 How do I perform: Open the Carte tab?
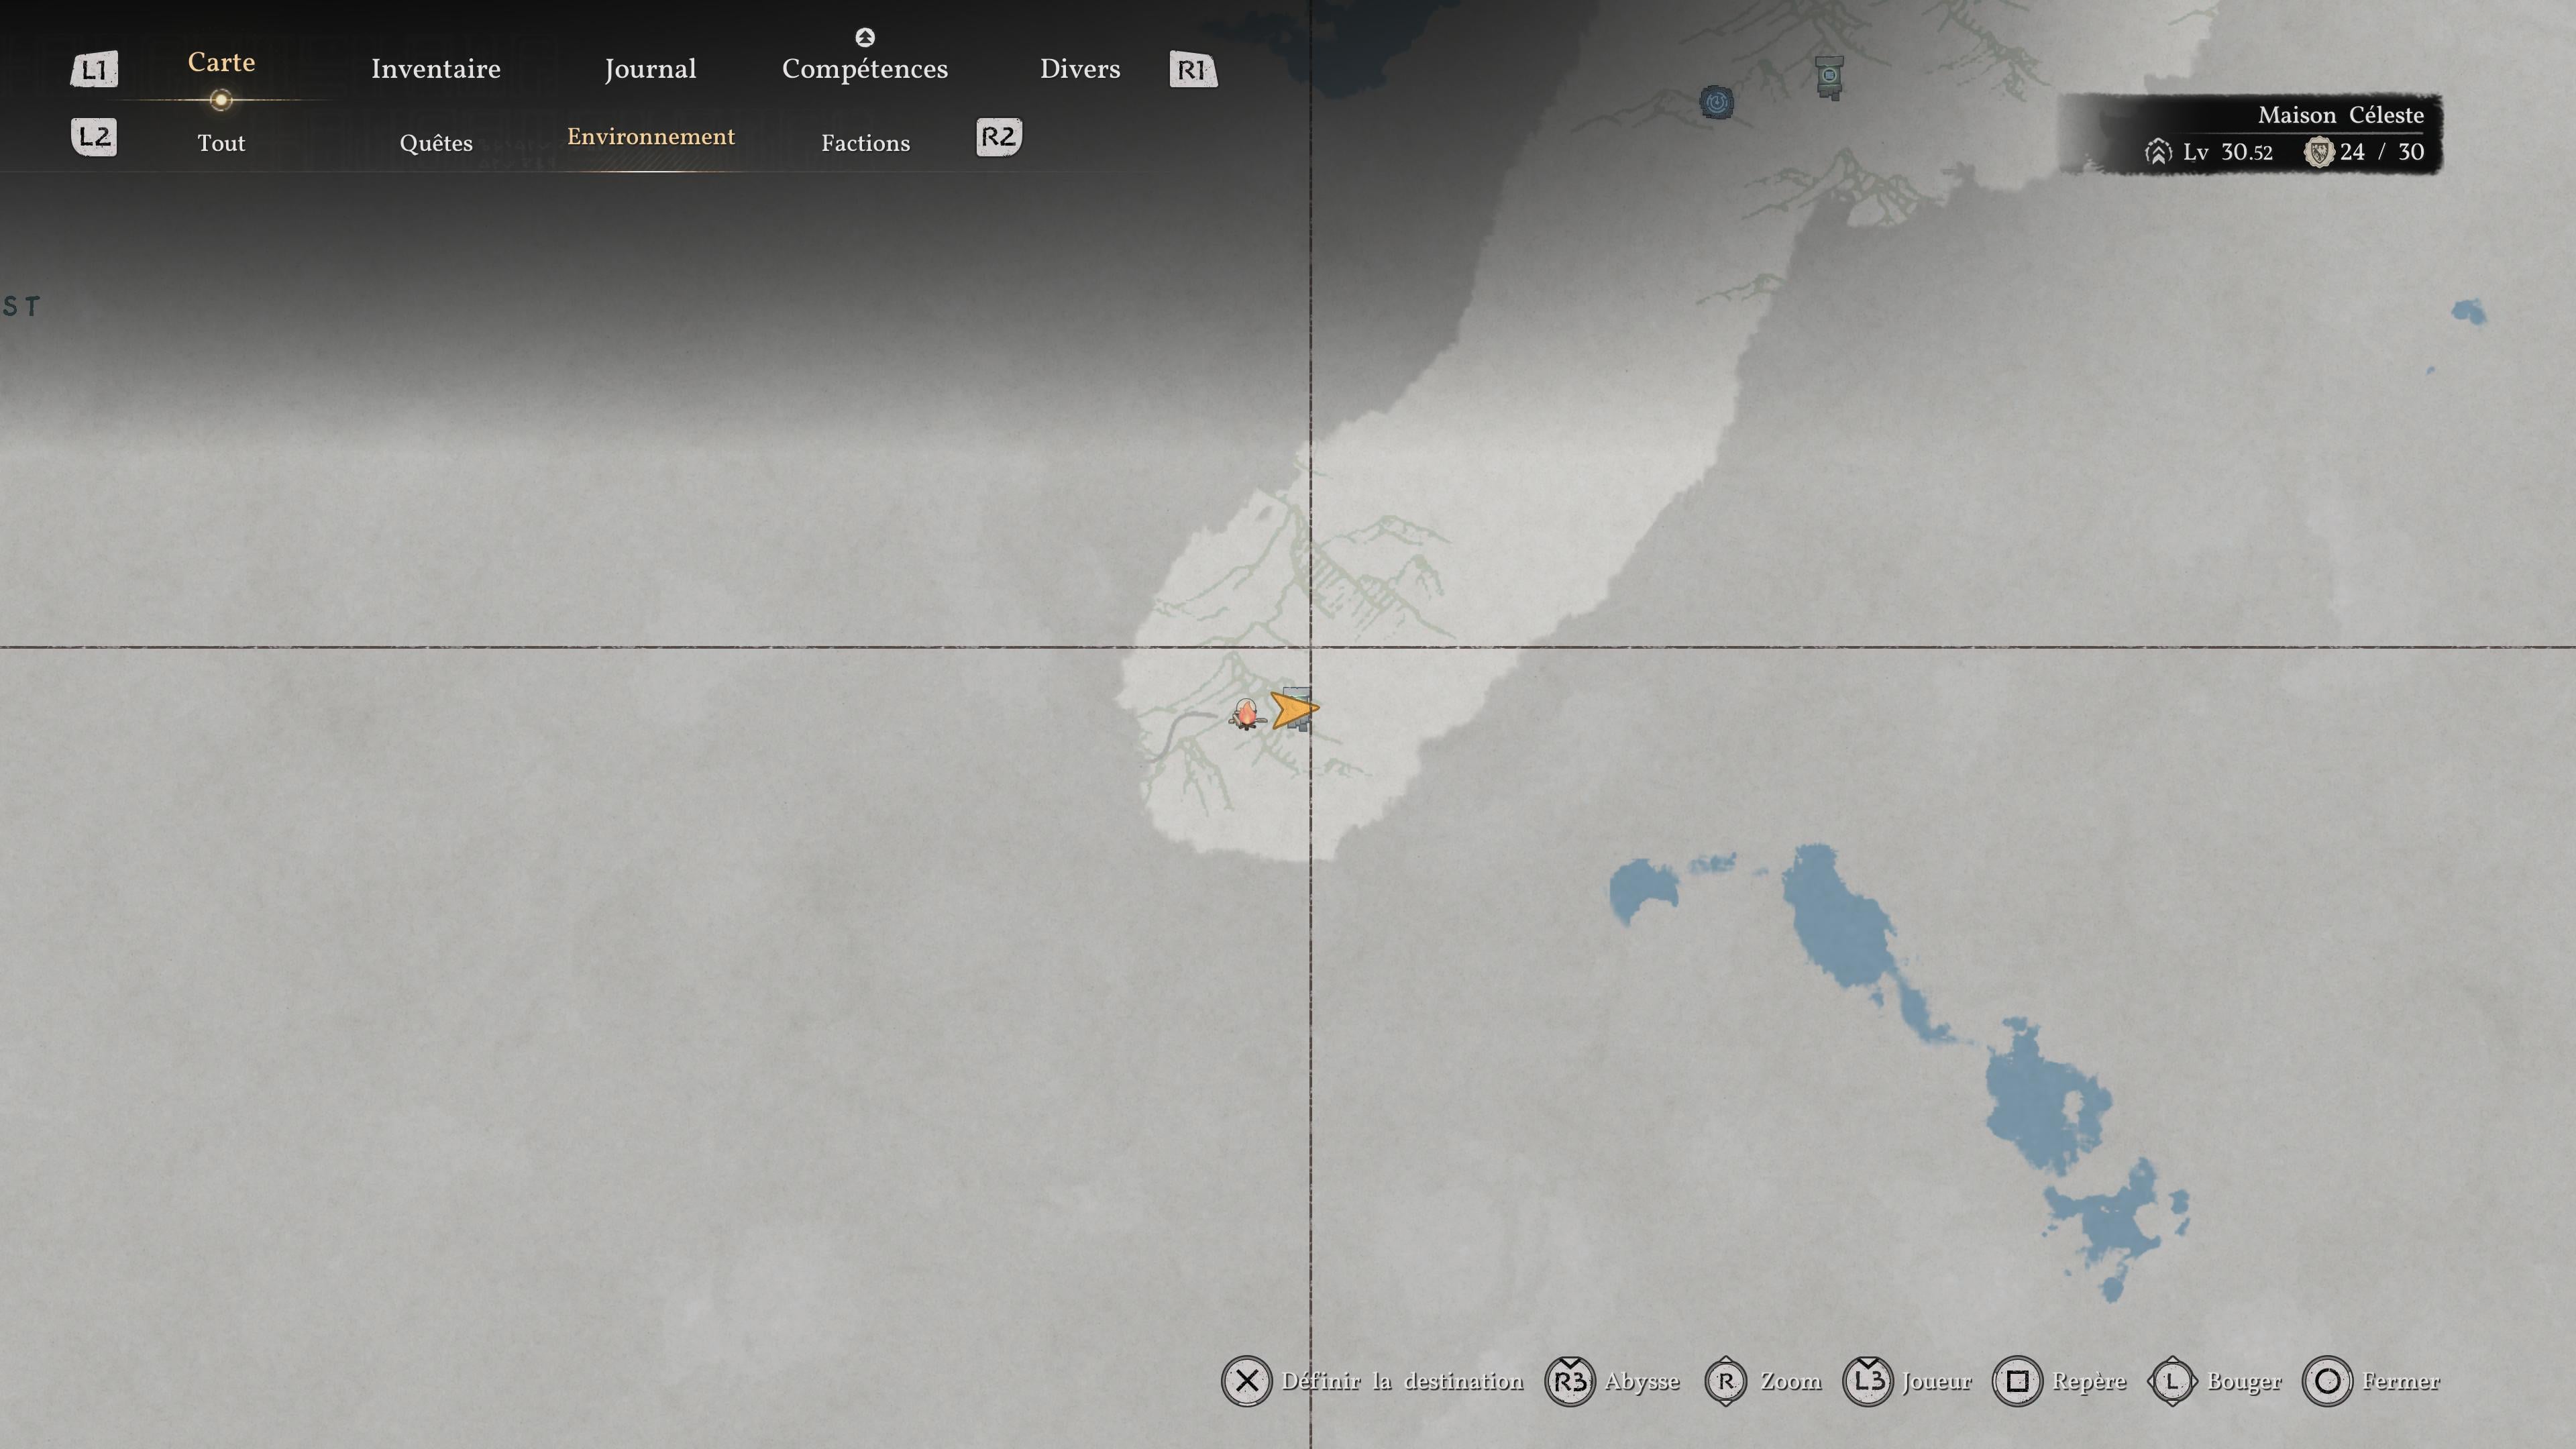click(x=221, y=62)
